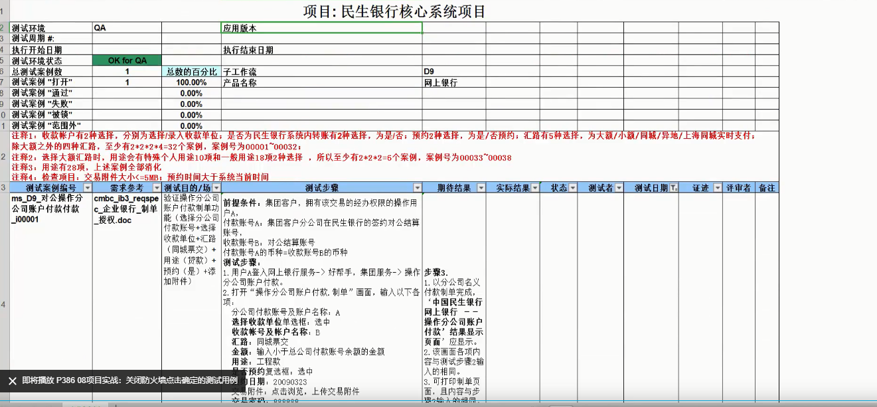This screenshot has height=407, width=877.
Task: Select the 网上银行 product cell
Action: 455,82
